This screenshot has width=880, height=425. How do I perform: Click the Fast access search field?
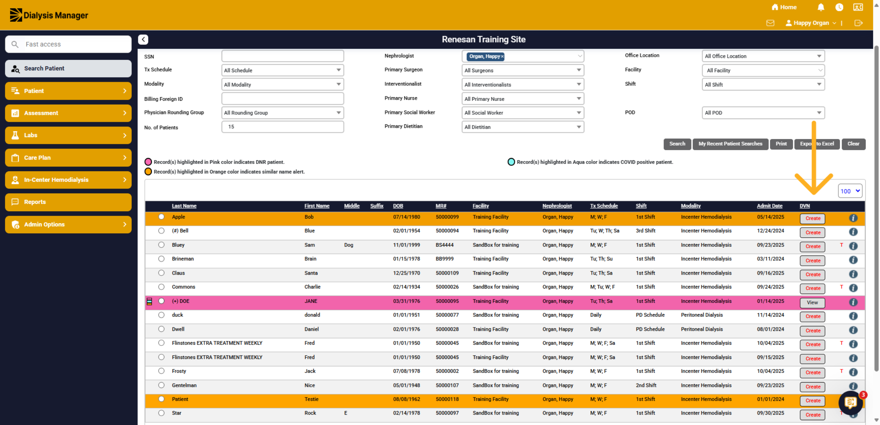(x=68, y=44)
